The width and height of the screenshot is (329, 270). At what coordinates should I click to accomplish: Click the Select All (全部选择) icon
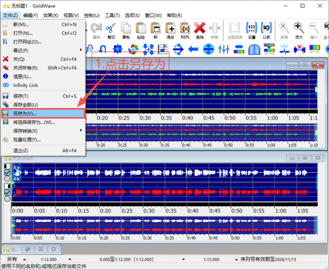(x=235, y=30)
